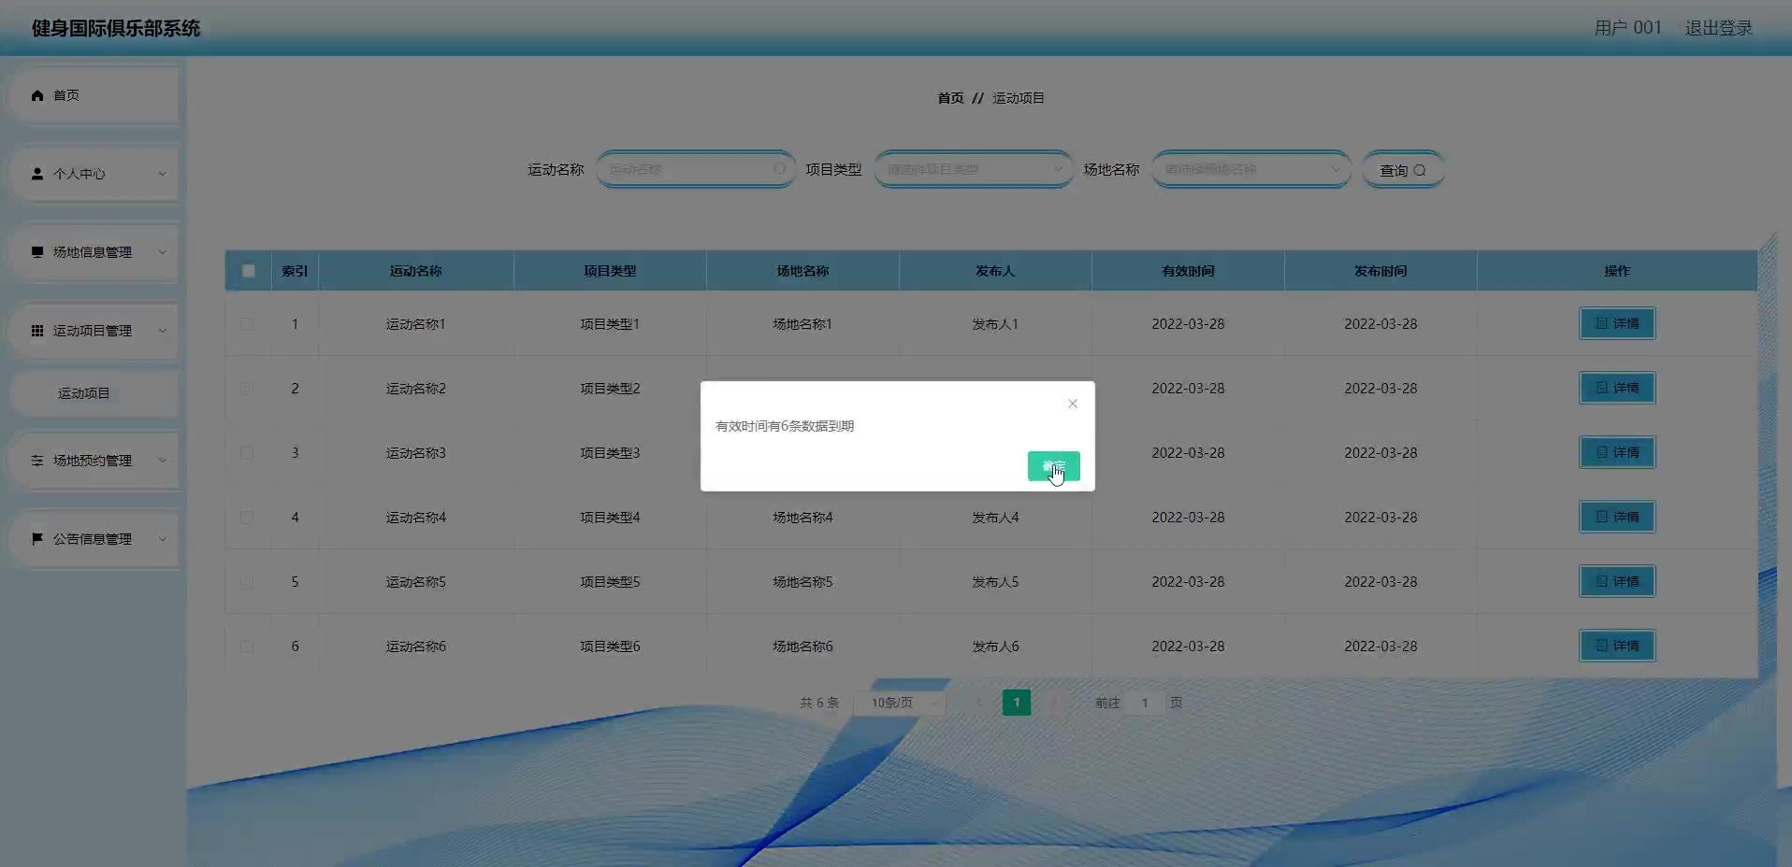This screenshot has width=1792, height=867.
Task: Click the 项目类型4 cell
Action: click(610, 518)
